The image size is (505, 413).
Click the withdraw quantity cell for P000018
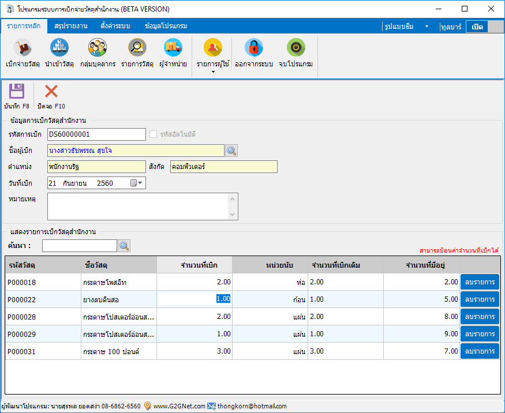tap(194, 282)
